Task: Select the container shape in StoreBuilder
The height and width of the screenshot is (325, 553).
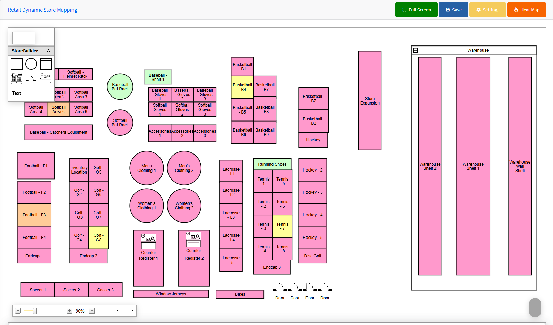Action: 46,64
